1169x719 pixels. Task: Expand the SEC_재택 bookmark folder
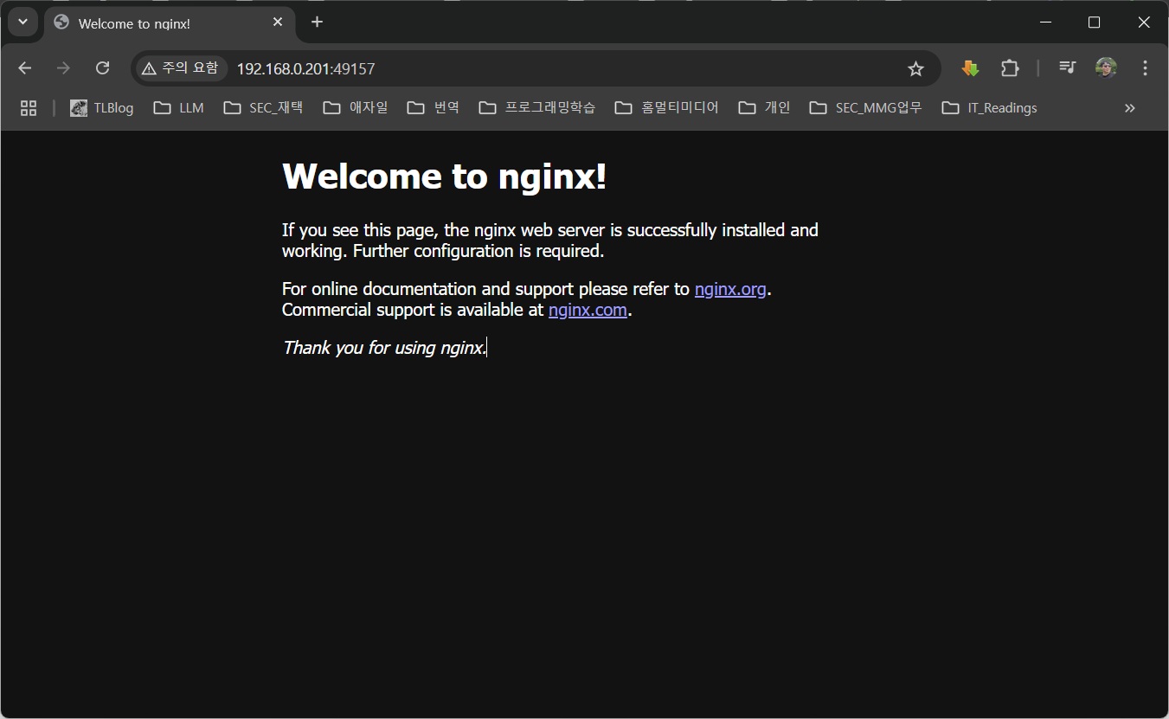263,108
